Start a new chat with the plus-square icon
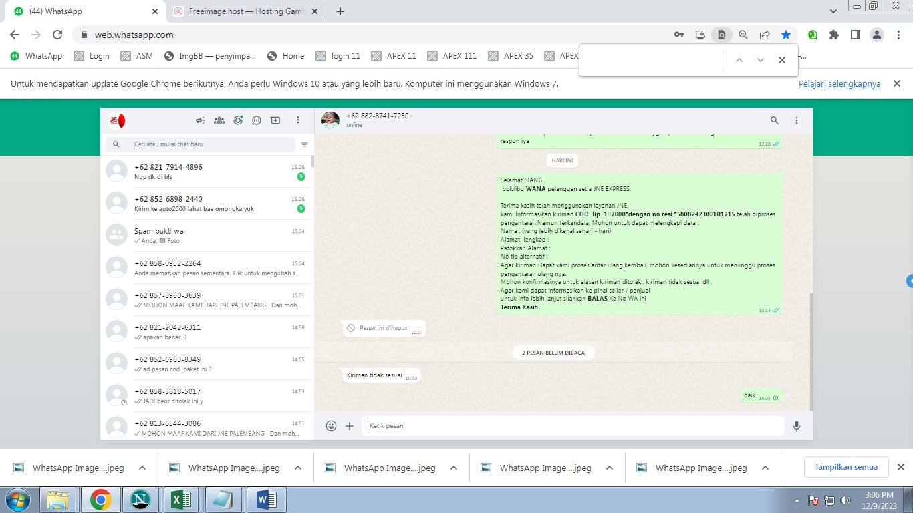Image resolution: width=913 pixels, height=513 pixels. (275, 120)
